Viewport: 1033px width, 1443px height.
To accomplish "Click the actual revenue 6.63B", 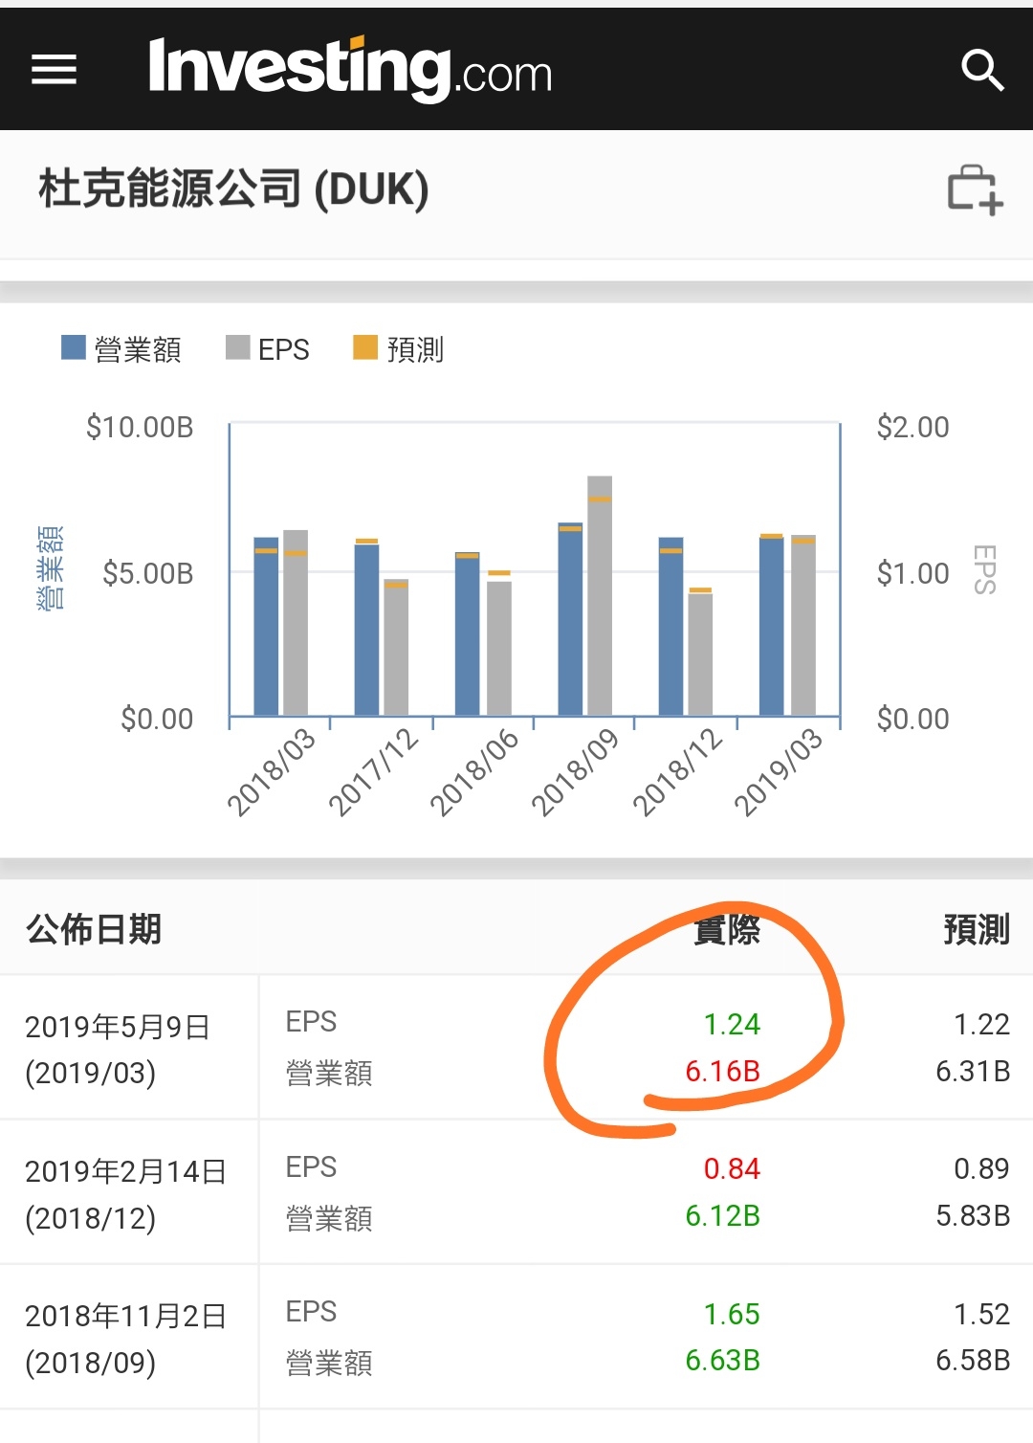I will 722,1360.
